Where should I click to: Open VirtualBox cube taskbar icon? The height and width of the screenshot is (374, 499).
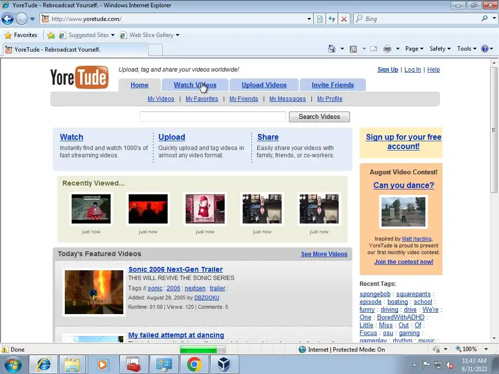click(224, 364)
